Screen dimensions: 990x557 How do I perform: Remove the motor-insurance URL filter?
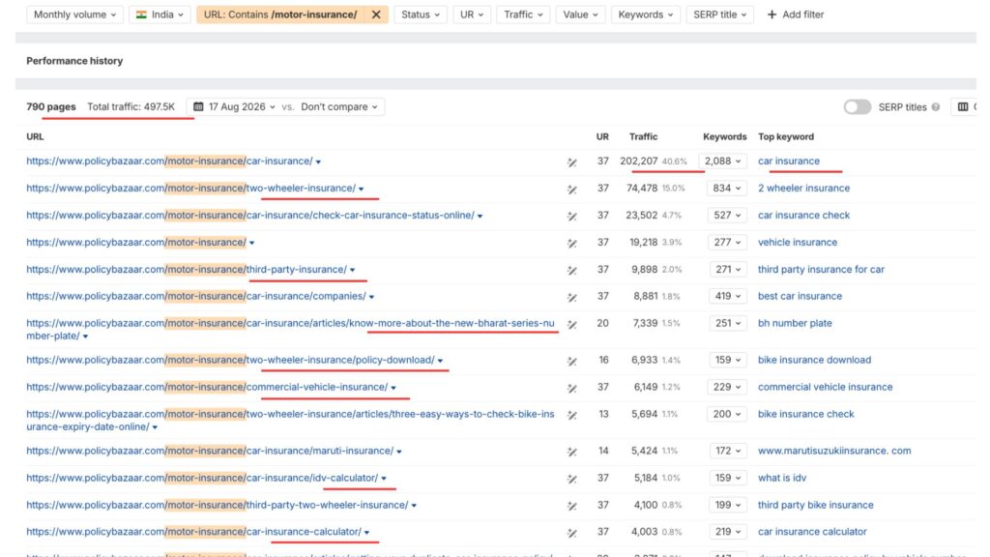point(376,15)
